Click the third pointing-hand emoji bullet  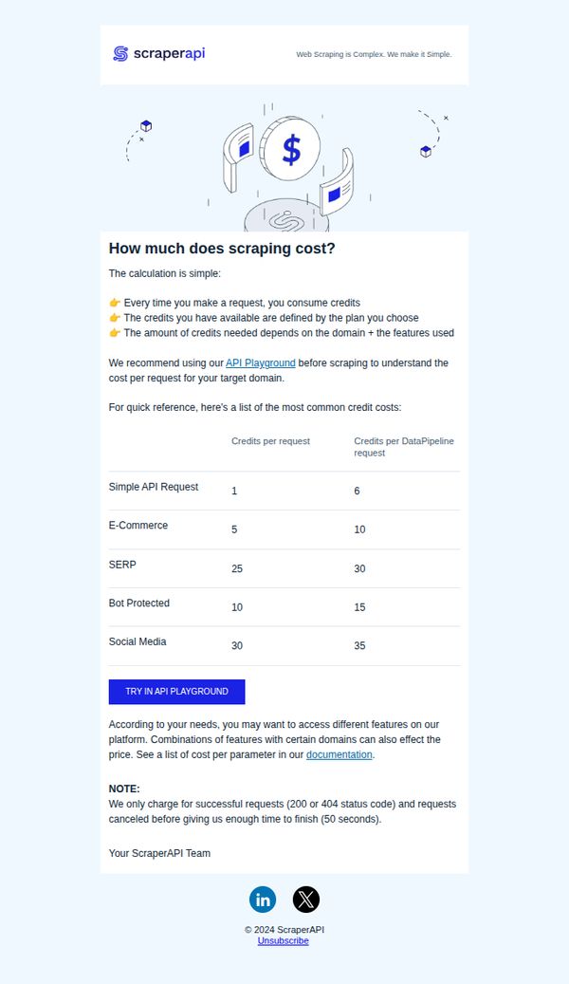[x=114, y=333]
